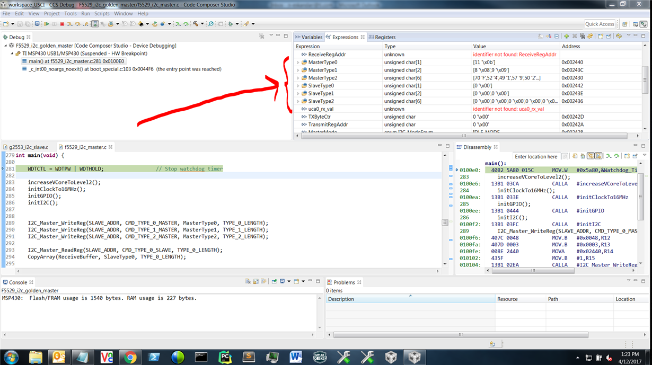Switch to the g2553_i2c_slave.c editor tab

click(x=25, y=147)
